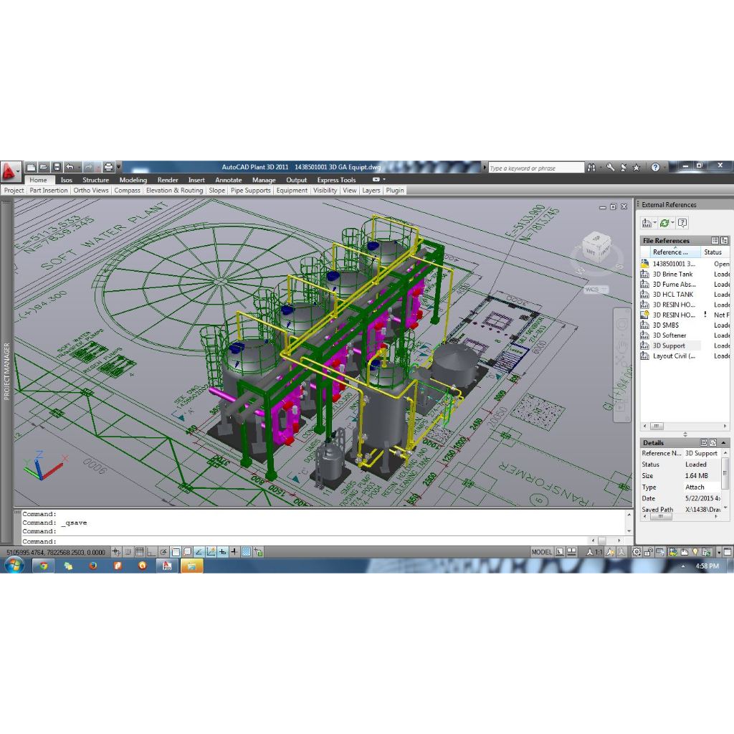This screenshot has height=734, width=734.
Task: Click the Firefox icon on the taskbar
Action: coord(93,566)
